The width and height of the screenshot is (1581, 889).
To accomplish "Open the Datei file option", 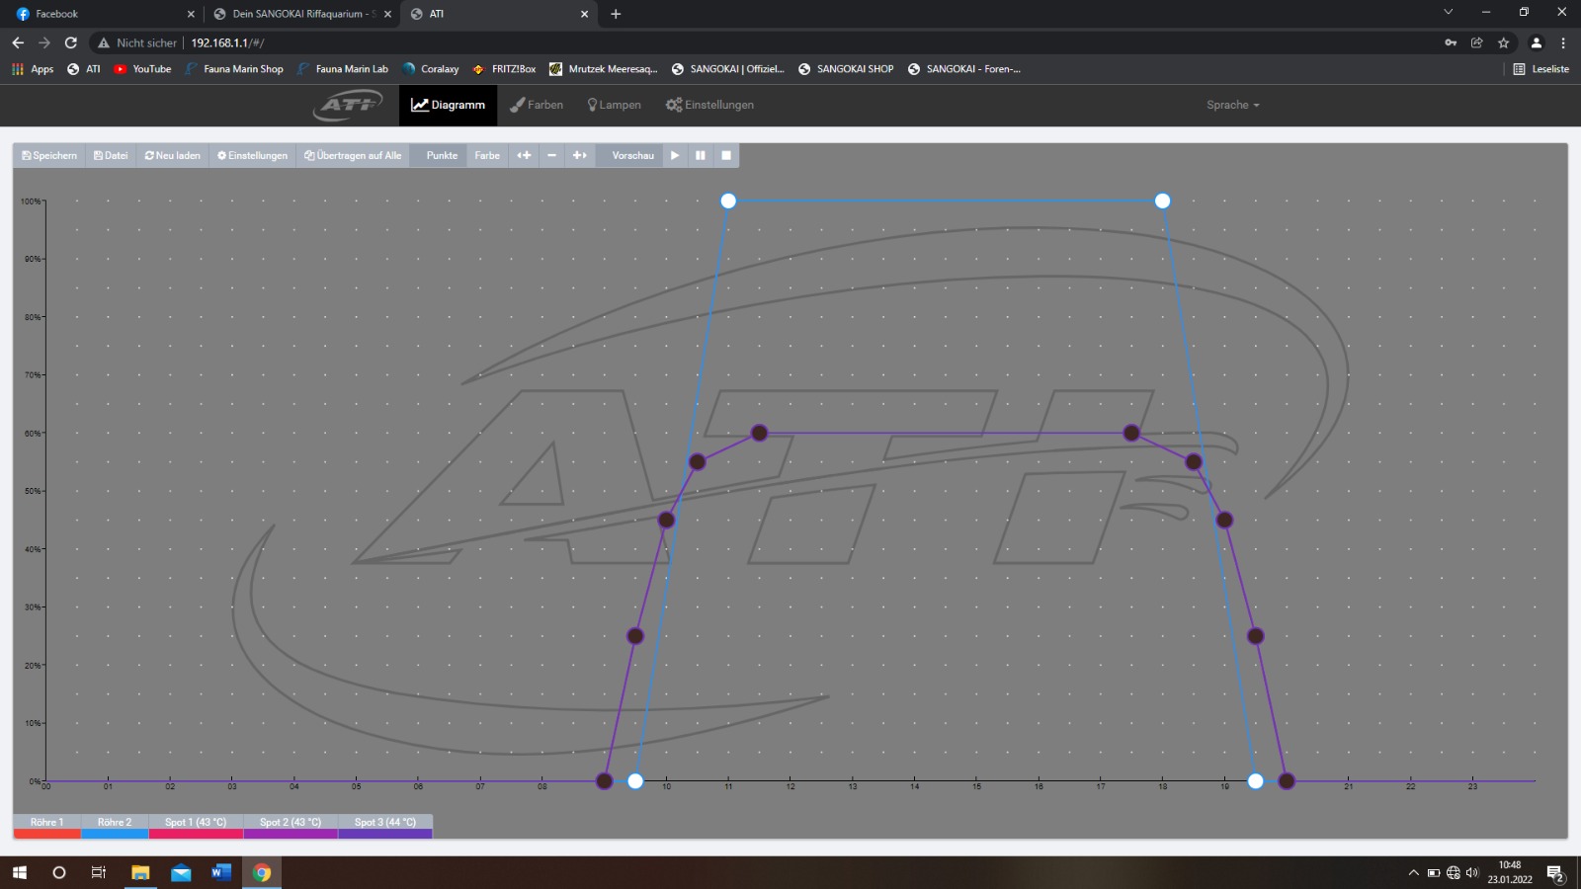I will tap(111, 155).
